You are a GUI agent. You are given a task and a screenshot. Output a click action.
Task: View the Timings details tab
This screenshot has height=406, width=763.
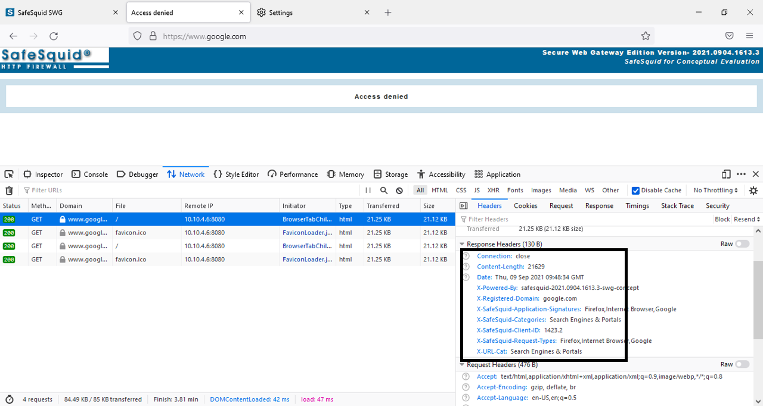click(x=637, y=206)
